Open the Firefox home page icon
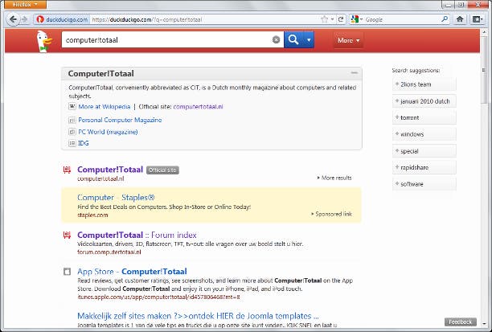This screenshot has width=492, height=332. point(460,19)
